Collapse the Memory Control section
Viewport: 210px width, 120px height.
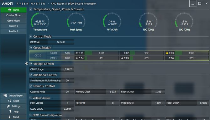(31, 86)
